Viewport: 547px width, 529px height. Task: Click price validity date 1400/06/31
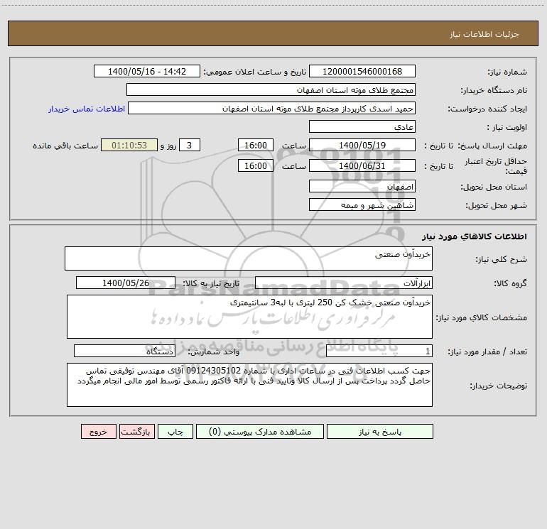pyautogui.click(x=362, y=165)
